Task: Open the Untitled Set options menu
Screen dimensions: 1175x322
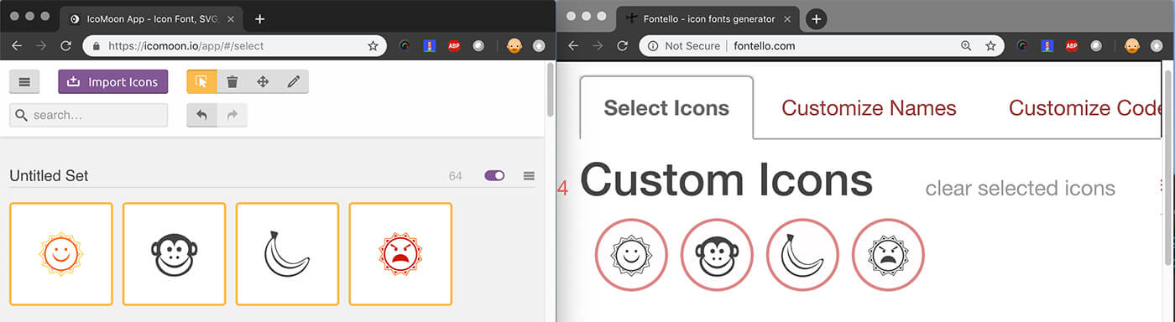Action: tap(529, 175)
